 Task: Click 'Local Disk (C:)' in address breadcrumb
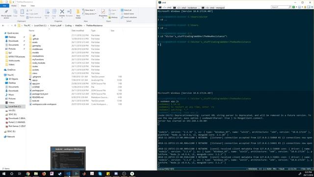(x=40, y=26)
